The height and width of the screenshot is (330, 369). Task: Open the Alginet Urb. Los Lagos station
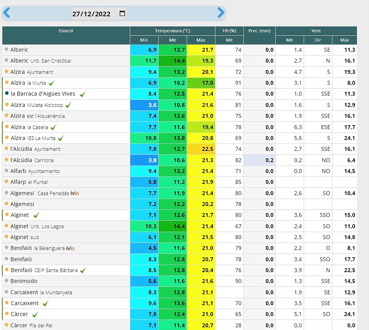pos(37,226)
